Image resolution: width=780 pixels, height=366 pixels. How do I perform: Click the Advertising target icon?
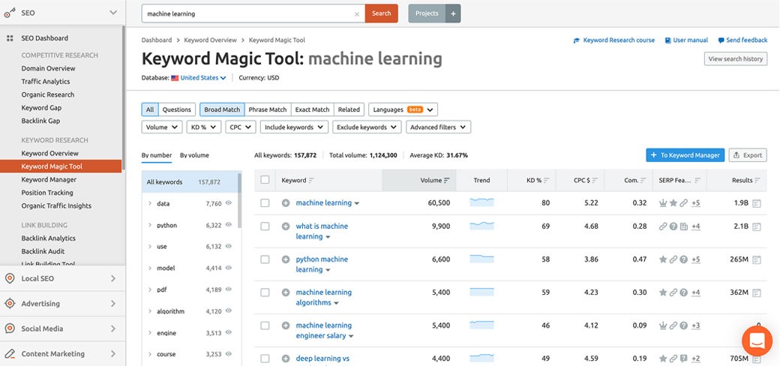[x=10, y=303]
